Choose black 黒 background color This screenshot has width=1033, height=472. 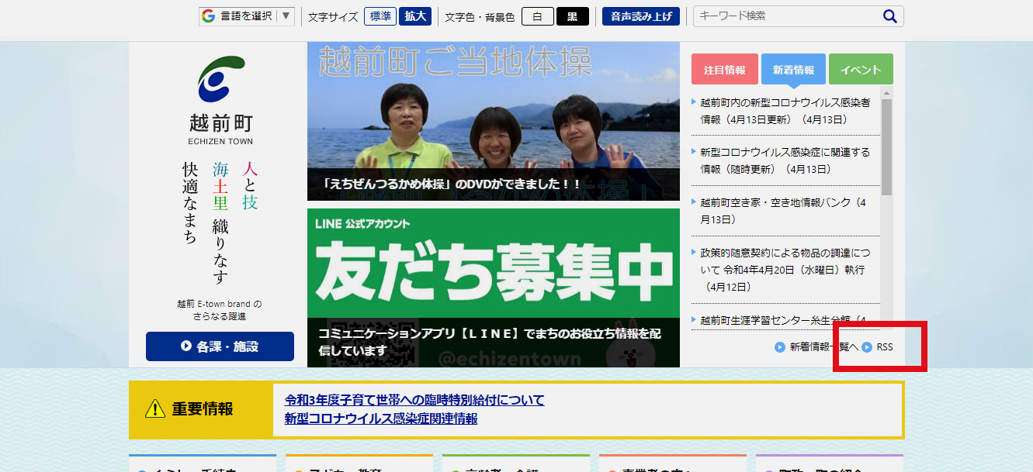(x=573, y=16)
